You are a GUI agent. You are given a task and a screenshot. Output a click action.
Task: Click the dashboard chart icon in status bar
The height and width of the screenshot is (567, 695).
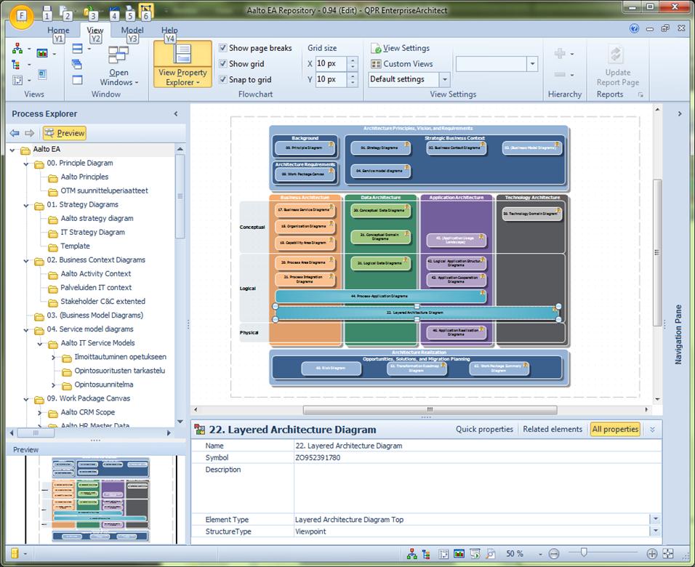click(x=459, y=553)
